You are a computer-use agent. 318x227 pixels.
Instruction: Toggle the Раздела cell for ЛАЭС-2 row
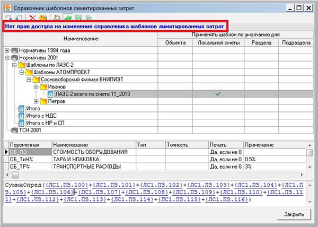[261, 94]
